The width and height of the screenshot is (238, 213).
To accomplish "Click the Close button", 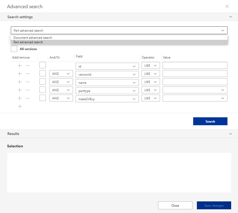I will (175, 205).
